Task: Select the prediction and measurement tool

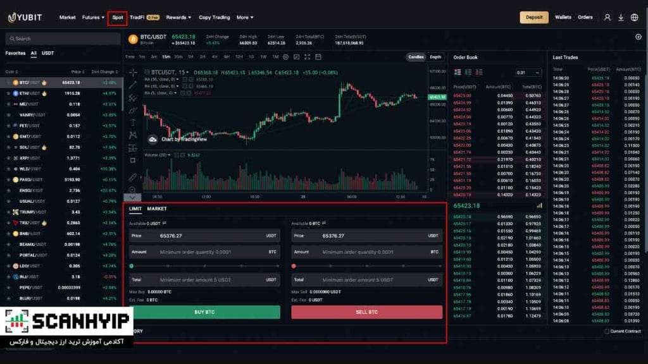Action: 133,148
